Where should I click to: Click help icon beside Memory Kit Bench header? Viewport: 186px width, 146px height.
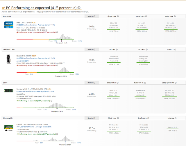[94, 118]
